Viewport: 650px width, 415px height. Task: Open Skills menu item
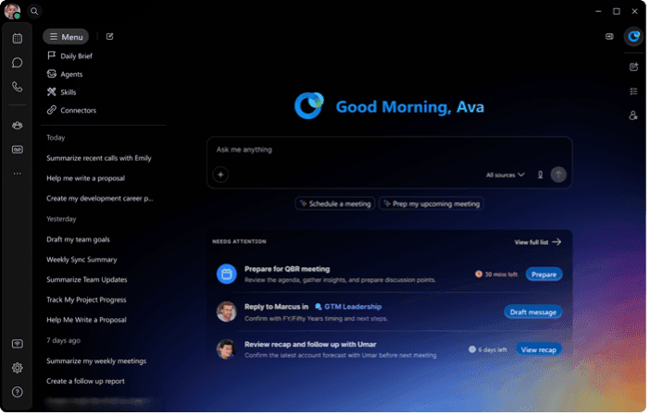(61, 92)
